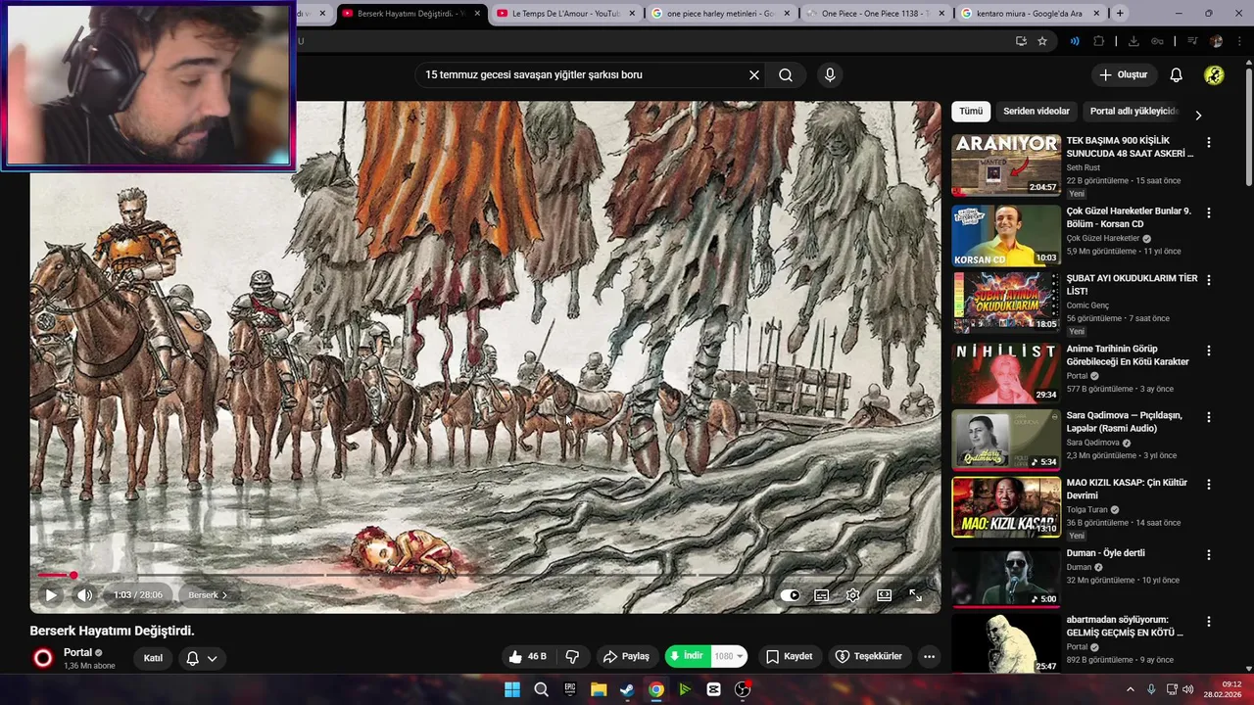Mute the video volume
Screen dimensions: 1254x705
[x=85, y=595]
